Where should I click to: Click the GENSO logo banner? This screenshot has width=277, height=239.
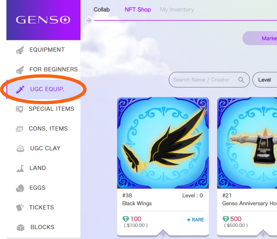click(43, 20)
